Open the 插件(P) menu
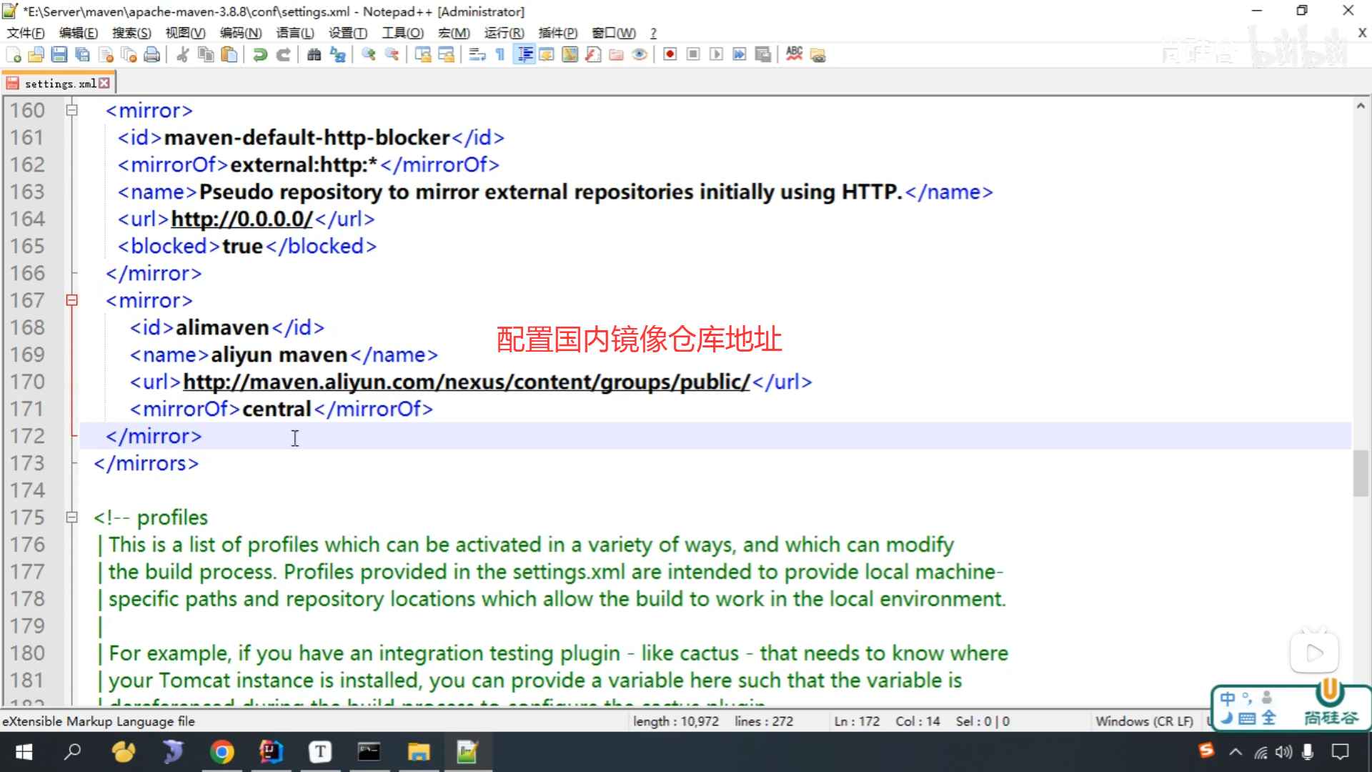The image size is (1372, 772). pos(557,33)
